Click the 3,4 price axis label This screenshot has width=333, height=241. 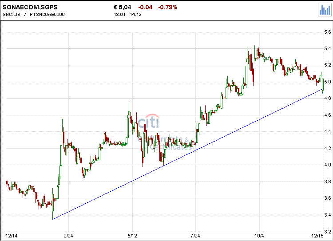coord(328,215)
